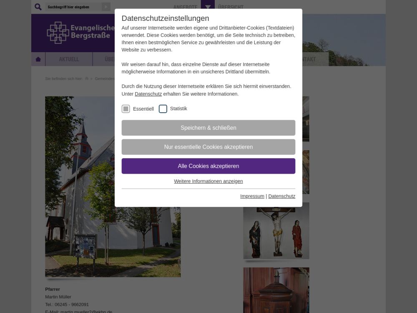Select the Aktuell menu item
This screenshot has height=313, width=417.
pos(69,59)
